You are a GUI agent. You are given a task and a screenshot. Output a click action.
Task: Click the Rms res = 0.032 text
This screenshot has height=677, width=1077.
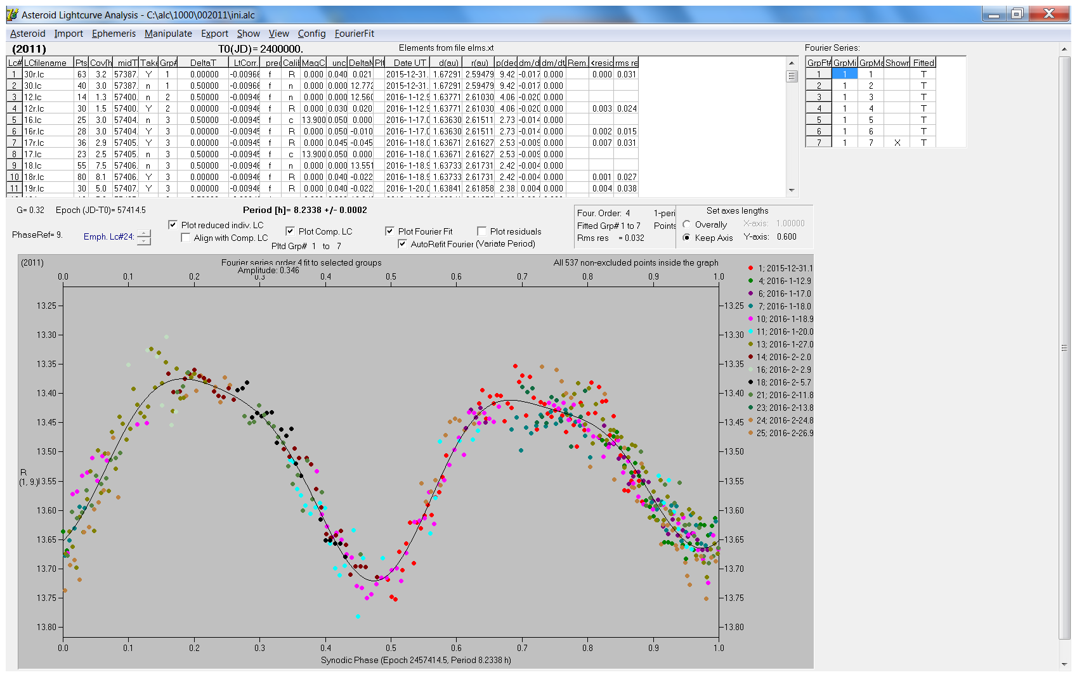click(610, 238)
